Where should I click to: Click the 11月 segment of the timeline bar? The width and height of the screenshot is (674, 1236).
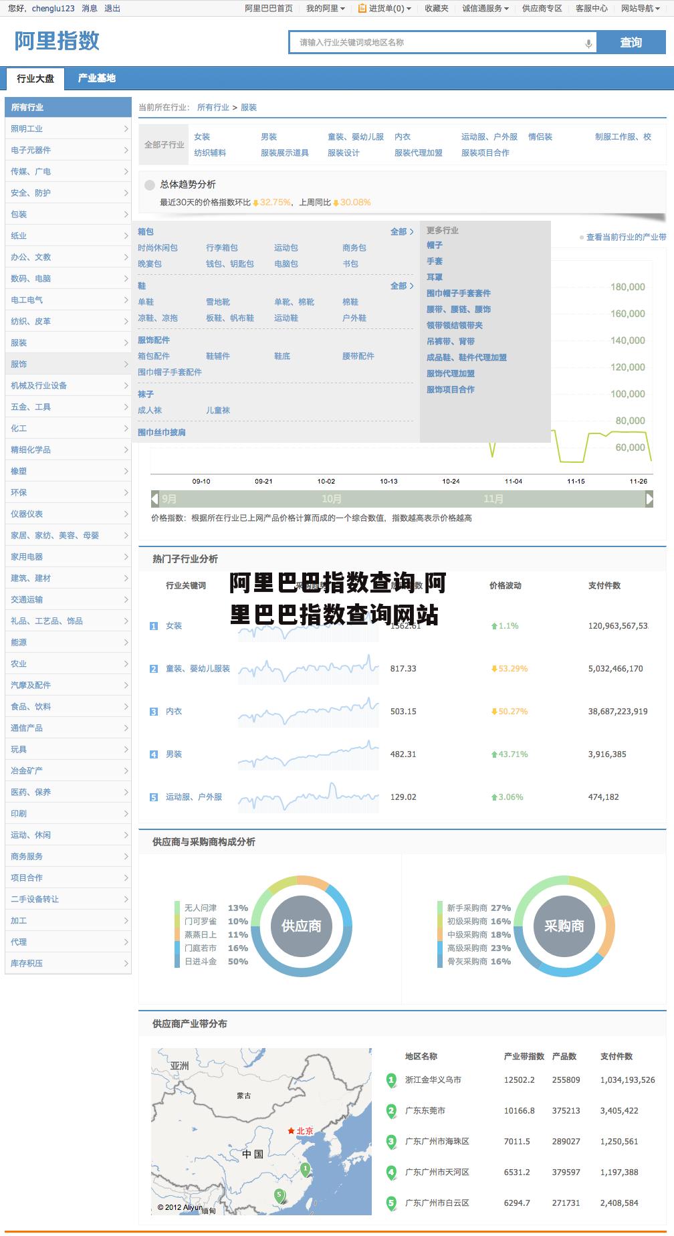493,499
